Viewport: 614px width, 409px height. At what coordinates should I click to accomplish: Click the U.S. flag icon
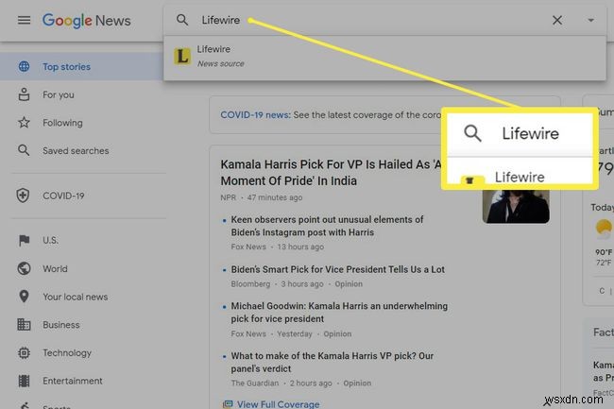tap(24, 240)
